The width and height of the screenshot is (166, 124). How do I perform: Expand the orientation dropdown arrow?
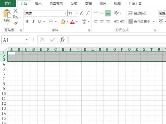(x=120, y=13)
